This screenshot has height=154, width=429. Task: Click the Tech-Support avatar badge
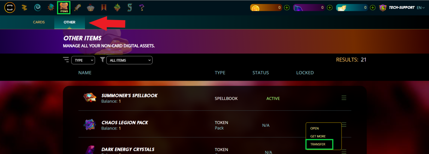point(383,7)
